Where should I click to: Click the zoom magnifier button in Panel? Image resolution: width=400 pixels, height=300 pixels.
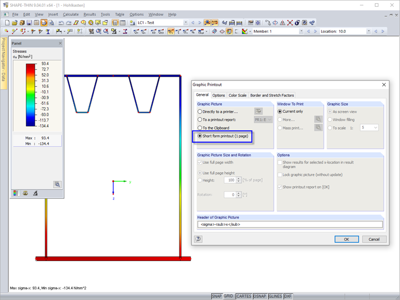point(57,184)
